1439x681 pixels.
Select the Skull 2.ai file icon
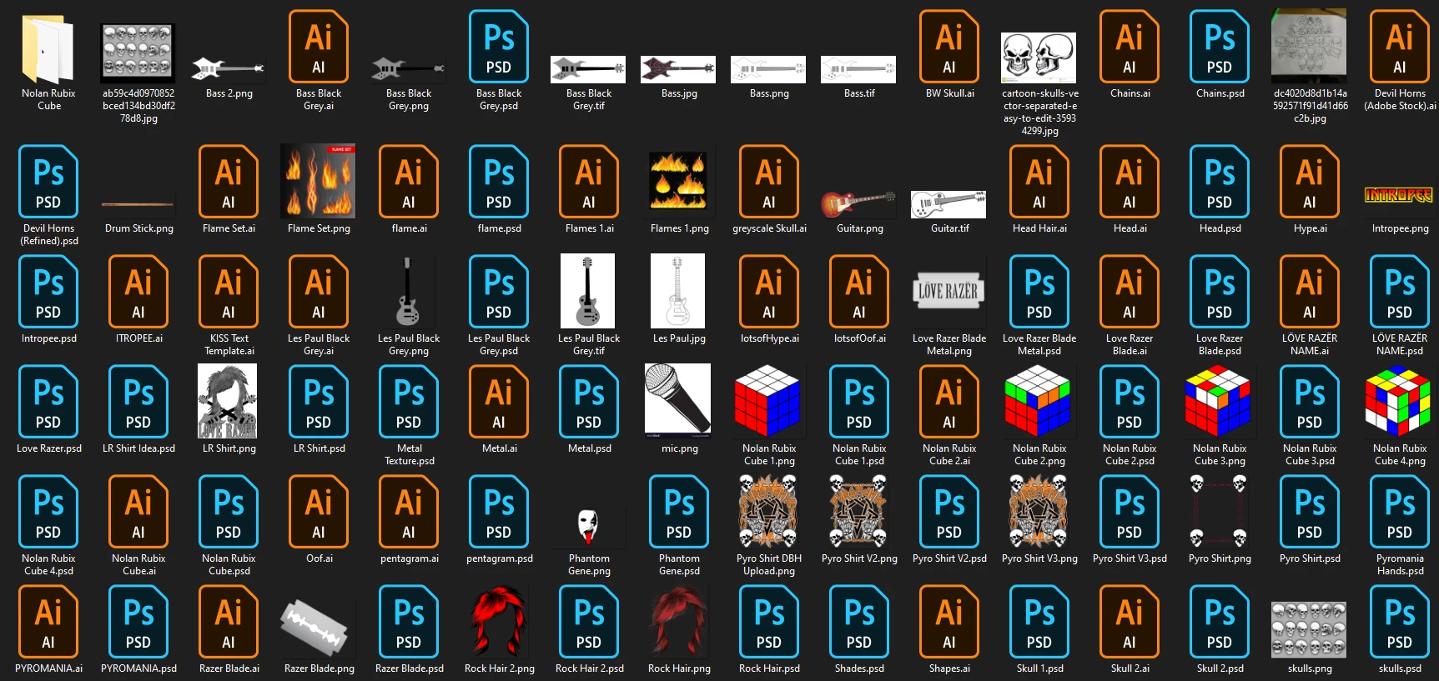[x=1130, y=622]
